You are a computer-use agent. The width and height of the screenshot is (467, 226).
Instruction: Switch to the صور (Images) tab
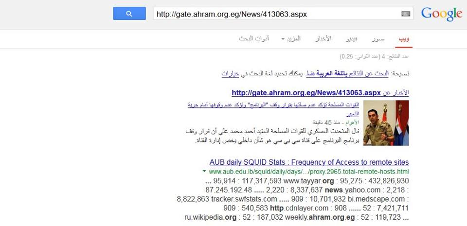(378, 38)
